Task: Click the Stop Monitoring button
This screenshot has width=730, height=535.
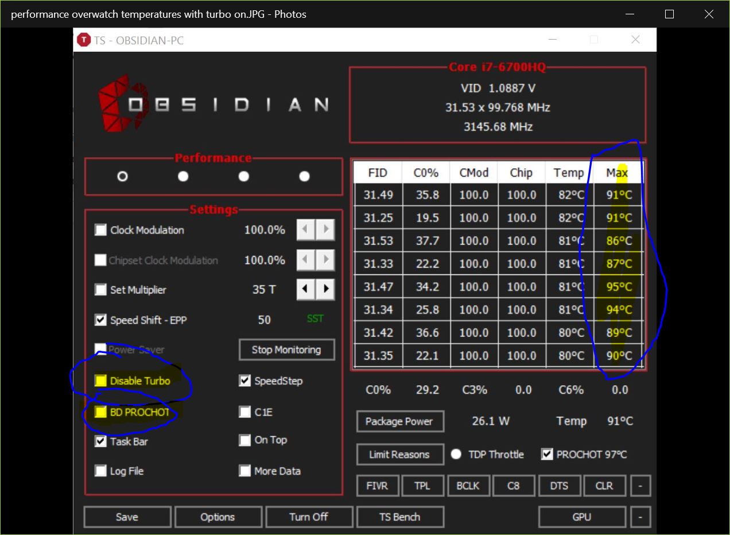Action: (286, 350)
